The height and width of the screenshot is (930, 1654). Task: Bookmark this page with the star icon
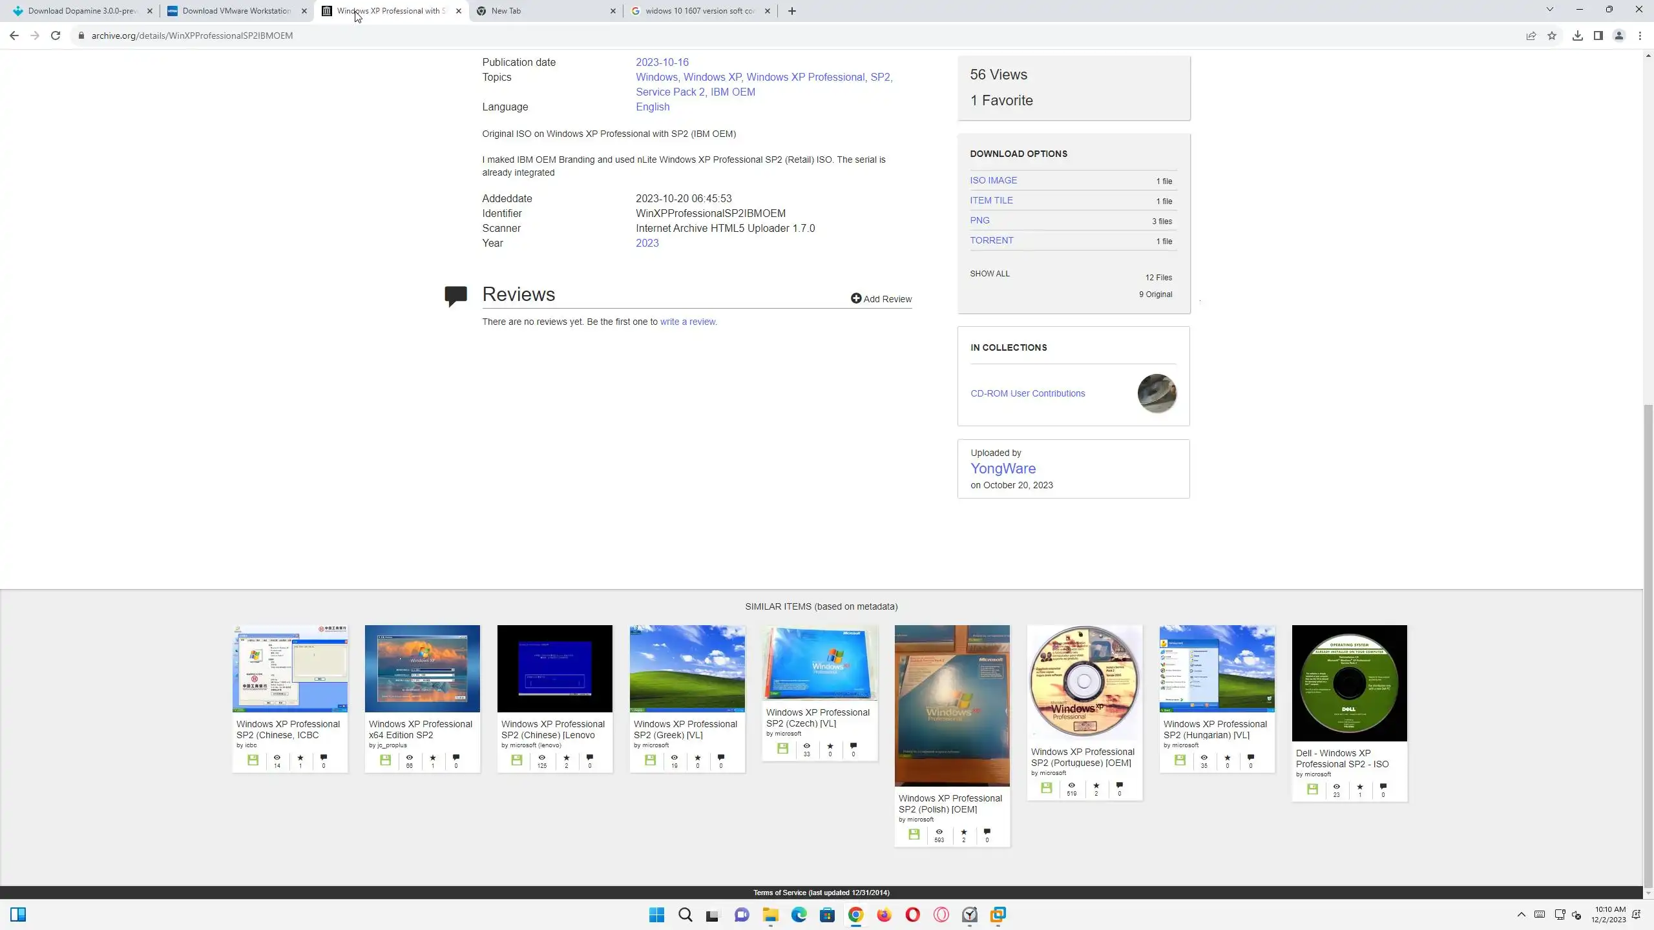1552,36
